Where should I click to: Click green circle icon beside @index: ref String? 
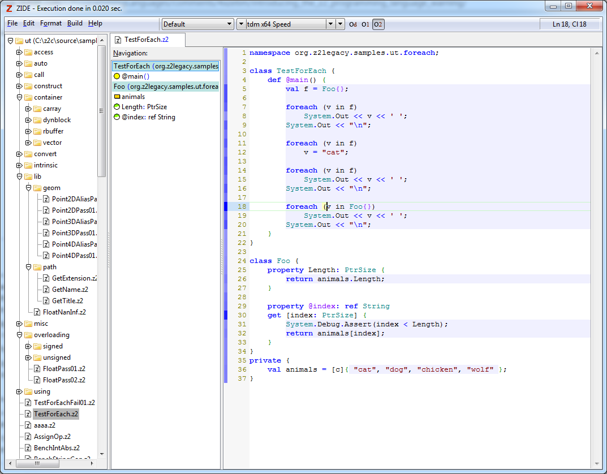[117, 117]
